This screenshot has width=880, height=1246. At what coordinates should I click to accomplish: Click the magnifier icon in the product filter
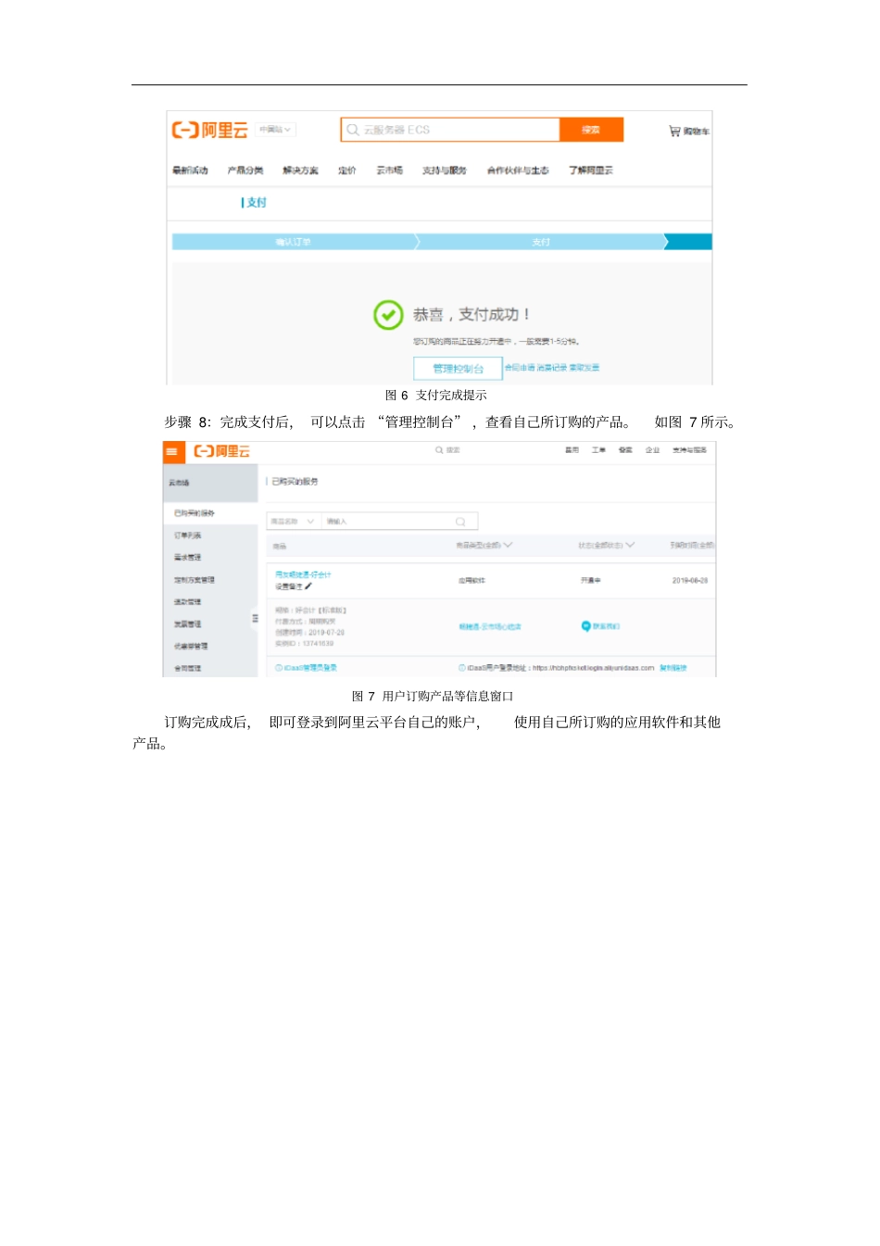460,522
